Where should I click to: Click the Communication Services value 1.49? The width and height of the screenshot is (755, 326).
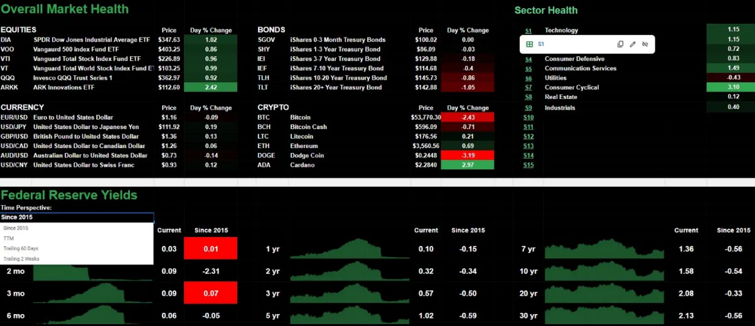(733, 69)
